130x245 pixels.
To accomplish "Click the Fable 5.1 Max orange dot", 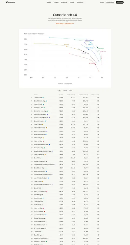I will [x=43, y=124].
